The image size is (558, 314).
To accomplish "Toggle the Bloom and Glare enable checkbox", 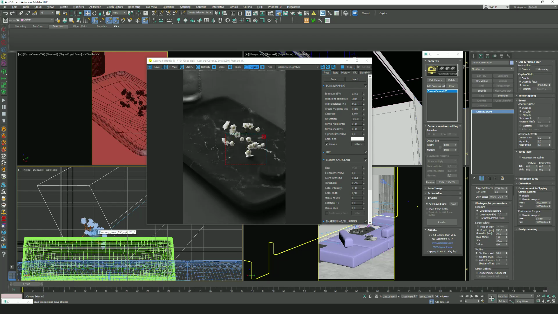I will click(x=366, y=160).
